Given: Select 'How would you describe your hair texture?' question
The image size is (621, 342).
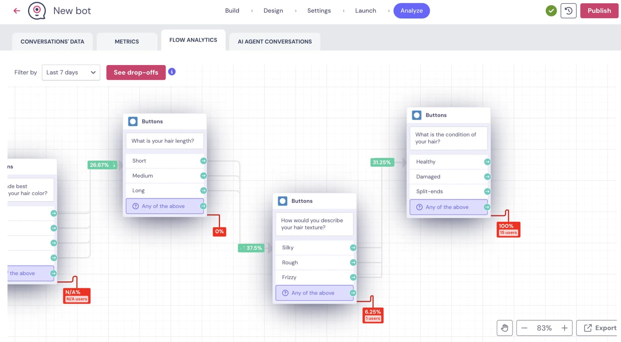Looking at the screenshot, I should pos(315,224).
